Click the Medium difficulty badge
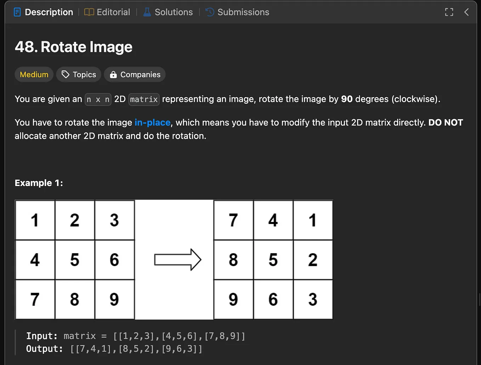This screenshot has width=481, height=365. coord(34,74)
